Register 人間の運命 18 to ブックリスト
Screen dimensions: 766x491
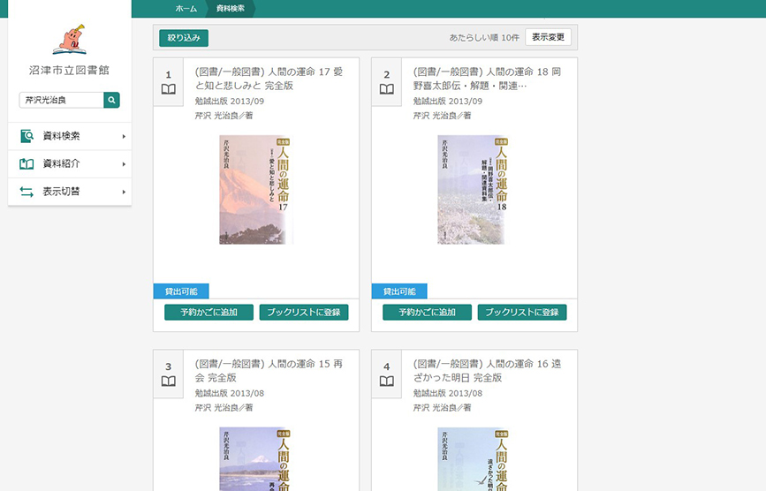(522, 313)
